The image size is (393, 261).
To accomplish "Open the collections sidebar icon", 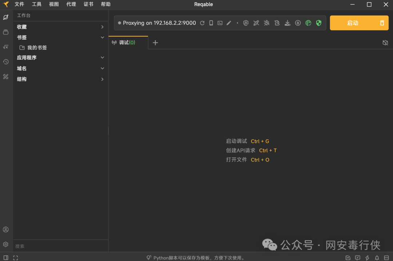I will point(6,32).
